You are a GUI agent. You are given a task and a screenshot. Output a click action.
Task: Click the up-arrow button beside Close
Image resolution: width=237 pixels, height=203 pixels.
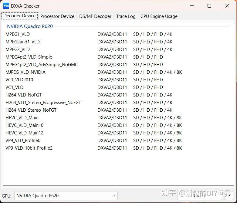click(229, 196)
